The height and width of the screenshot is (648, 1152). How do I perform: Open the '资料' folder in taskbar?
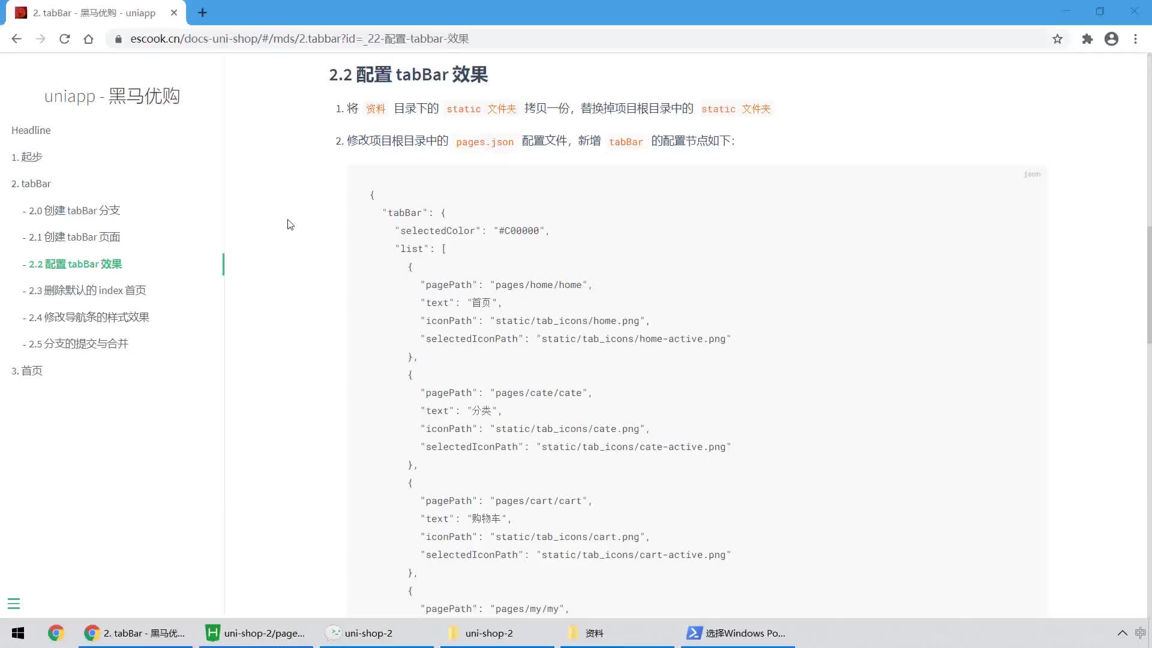point(617,633)
